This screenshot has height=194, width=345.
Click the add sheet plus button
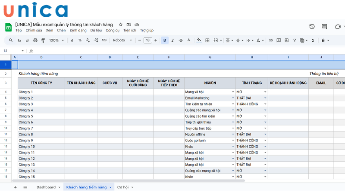16,187
